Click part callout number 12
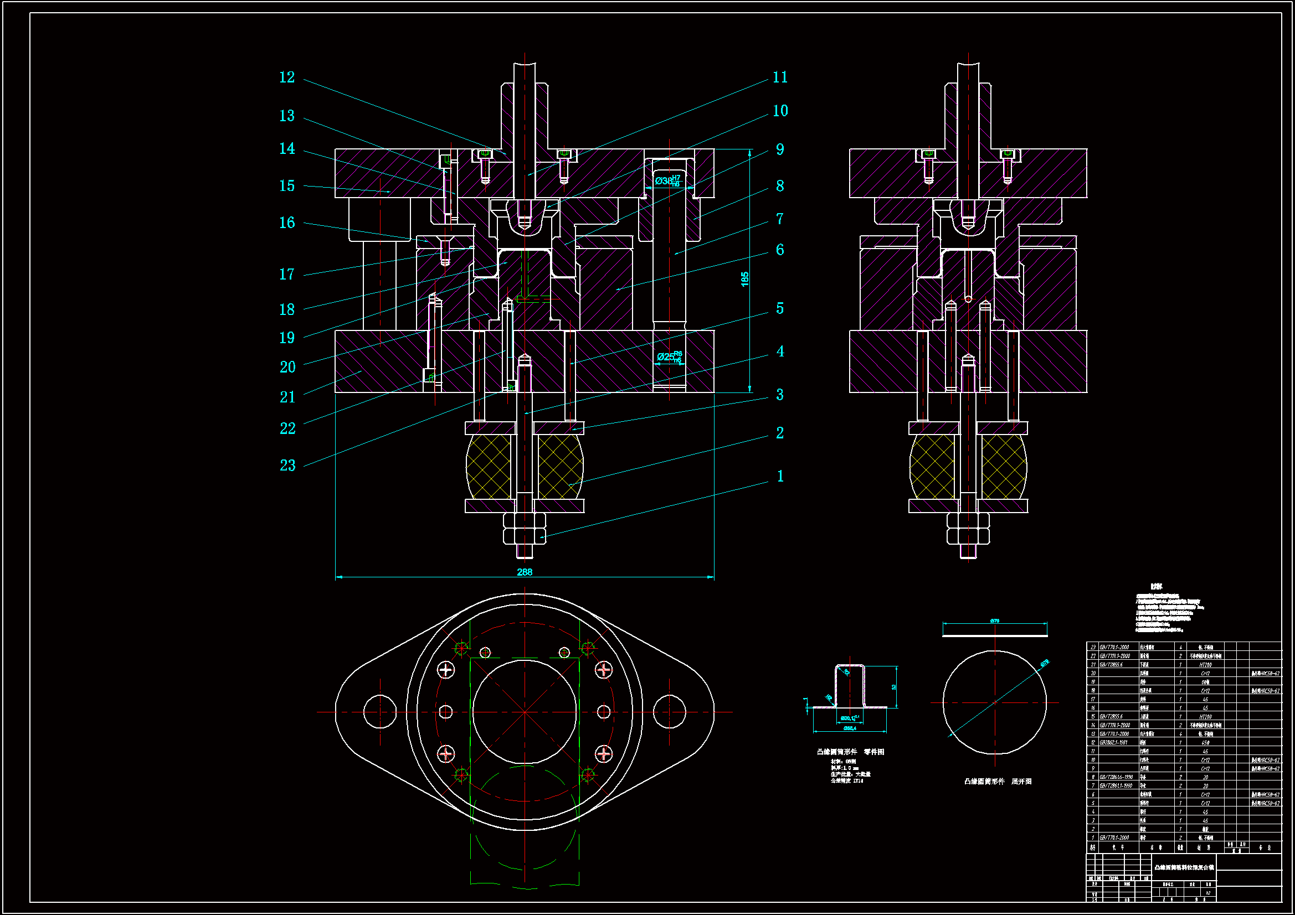 pos(287,77)
